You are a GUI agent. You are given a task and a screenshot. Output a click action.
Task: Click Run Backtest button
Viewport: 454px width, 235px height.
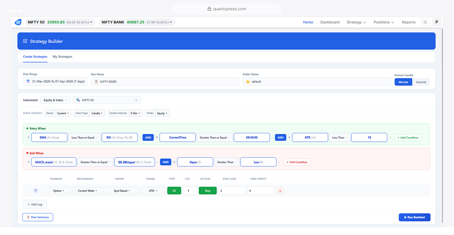414,217
